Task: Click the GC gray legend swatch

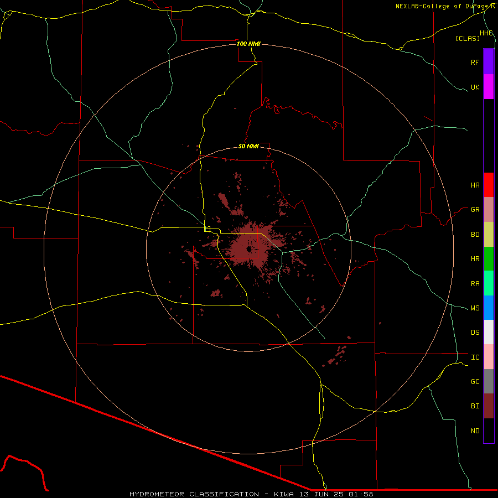Action: [489, 381]
